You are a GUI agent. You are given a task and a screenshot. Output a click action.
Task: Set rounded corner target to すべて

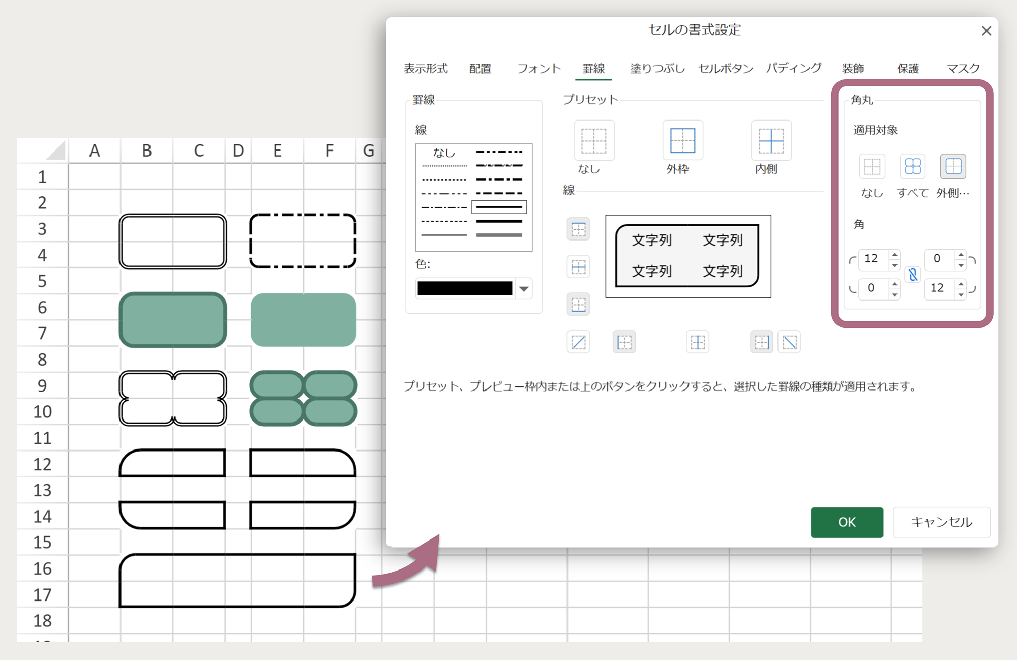[913, 167]
